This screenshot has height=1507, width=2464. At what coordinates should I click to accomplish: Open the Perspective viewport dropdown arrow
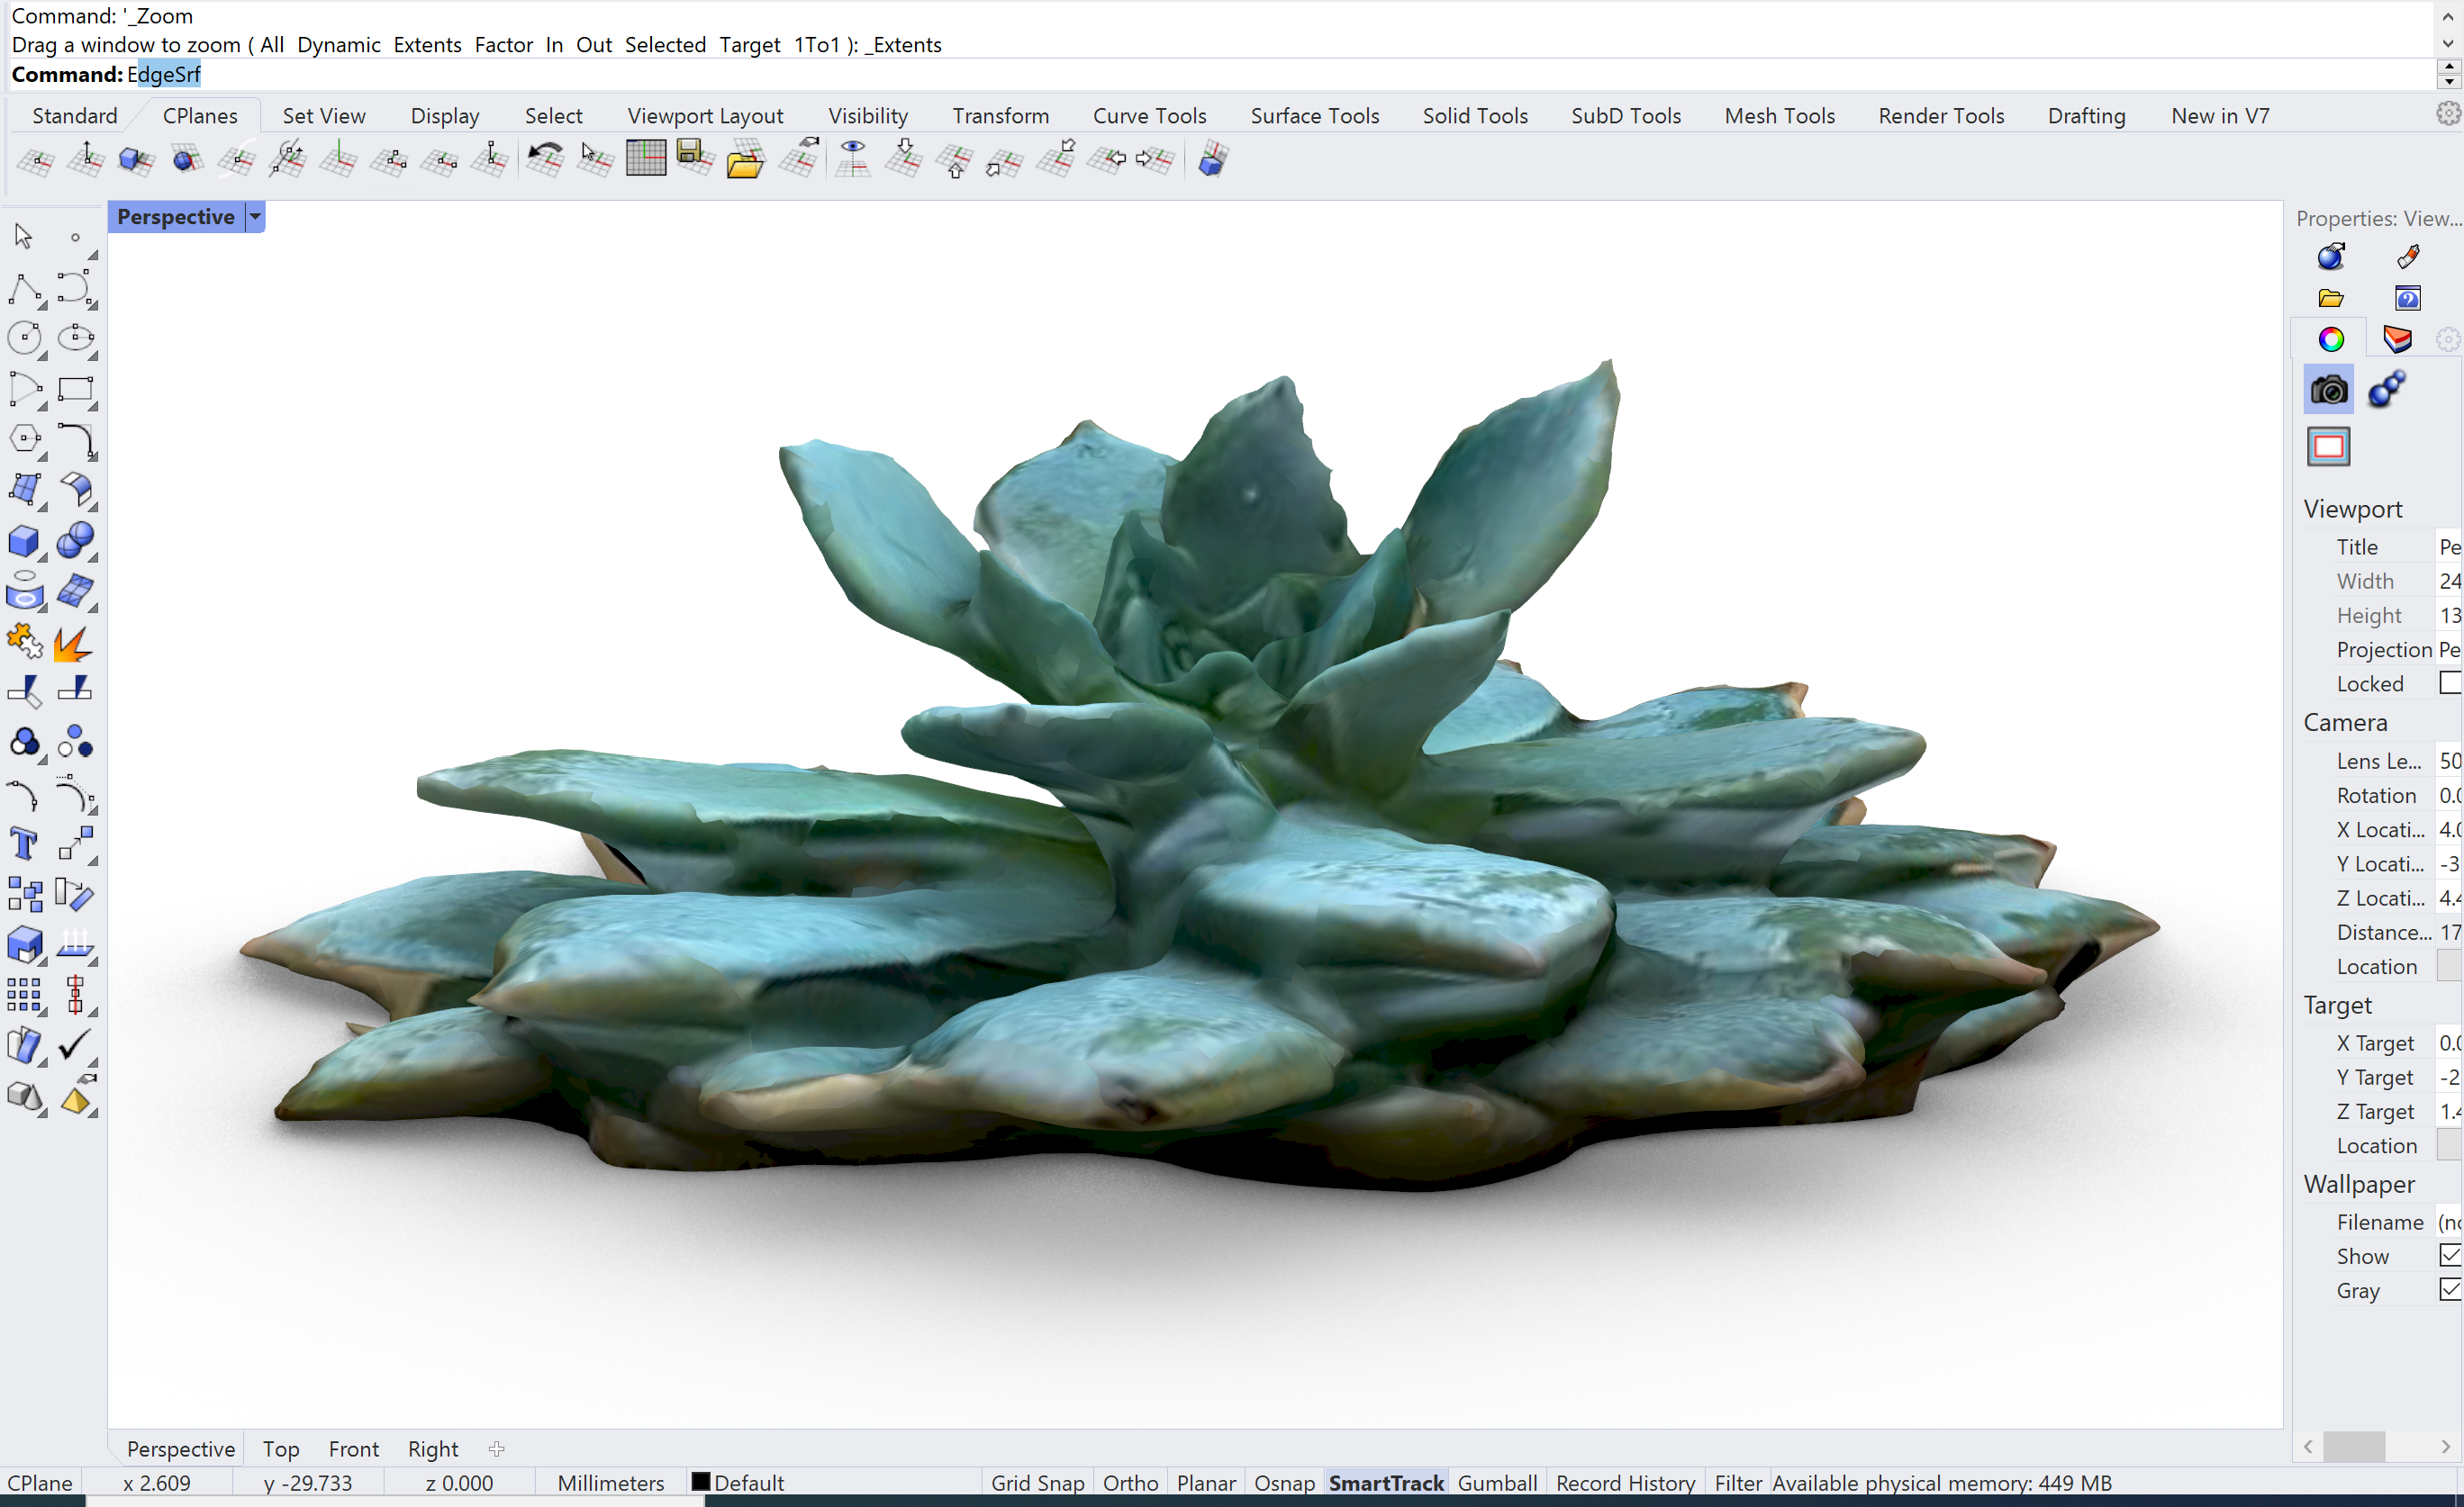point(255,217)
